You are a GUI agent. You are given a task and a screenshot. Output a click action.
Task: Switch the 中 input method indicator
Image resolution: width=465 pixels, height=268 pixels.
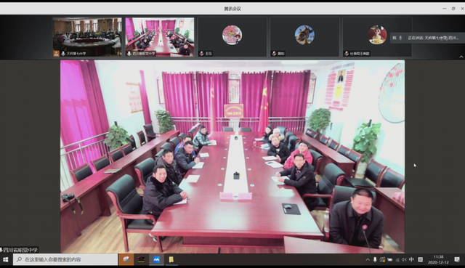[x=411, y=260]
